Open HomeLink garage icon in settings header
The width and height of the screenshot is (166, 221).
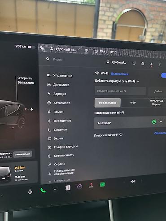[143, 63]
